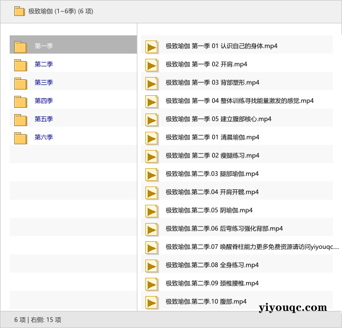Select file 04 整体训练寻找能量激发的感觉.mp4
The width and height of the screenshot is (342, 328).
tap(239, 101)
